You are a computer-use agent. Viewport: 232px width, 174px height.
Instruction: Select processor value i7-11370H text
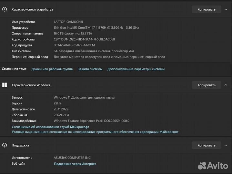click(96, 28)
